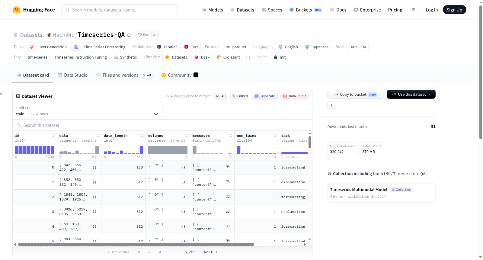Expand columns cell of row 0
483x260 pixels.
tap(183, 167)
